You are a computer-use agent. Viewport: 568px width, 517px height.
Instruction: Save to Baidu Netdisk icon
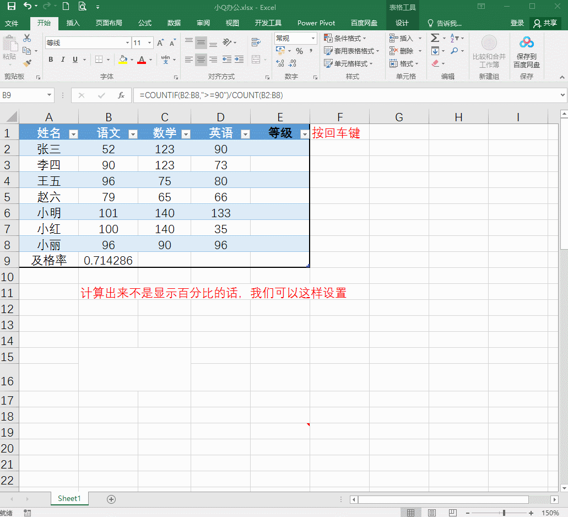[x=526, y=51]
